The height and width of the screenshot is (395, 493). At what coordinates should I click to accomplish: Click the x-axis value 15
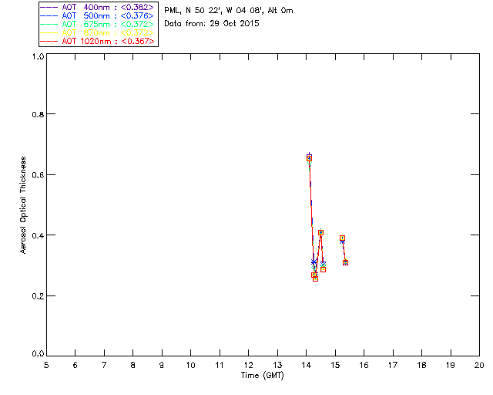pyautogui.click(x=335, y=366)
